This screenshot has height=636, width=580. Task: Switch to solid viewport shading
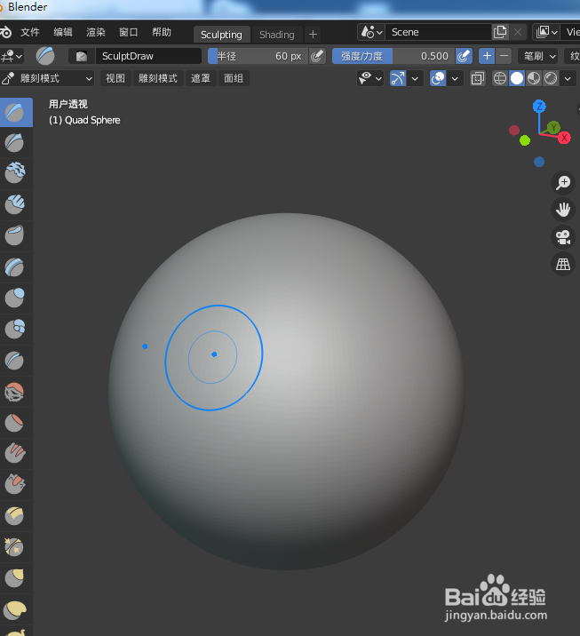(517, 78)
